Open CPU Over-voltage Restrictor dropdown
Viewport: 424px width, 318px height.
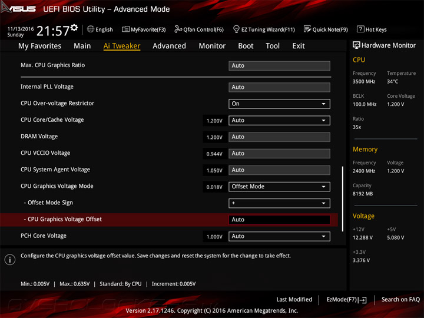[279, 104]
